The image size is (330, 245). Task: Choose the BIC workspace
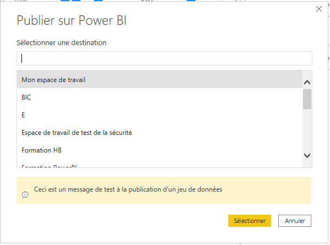(159, 97)
